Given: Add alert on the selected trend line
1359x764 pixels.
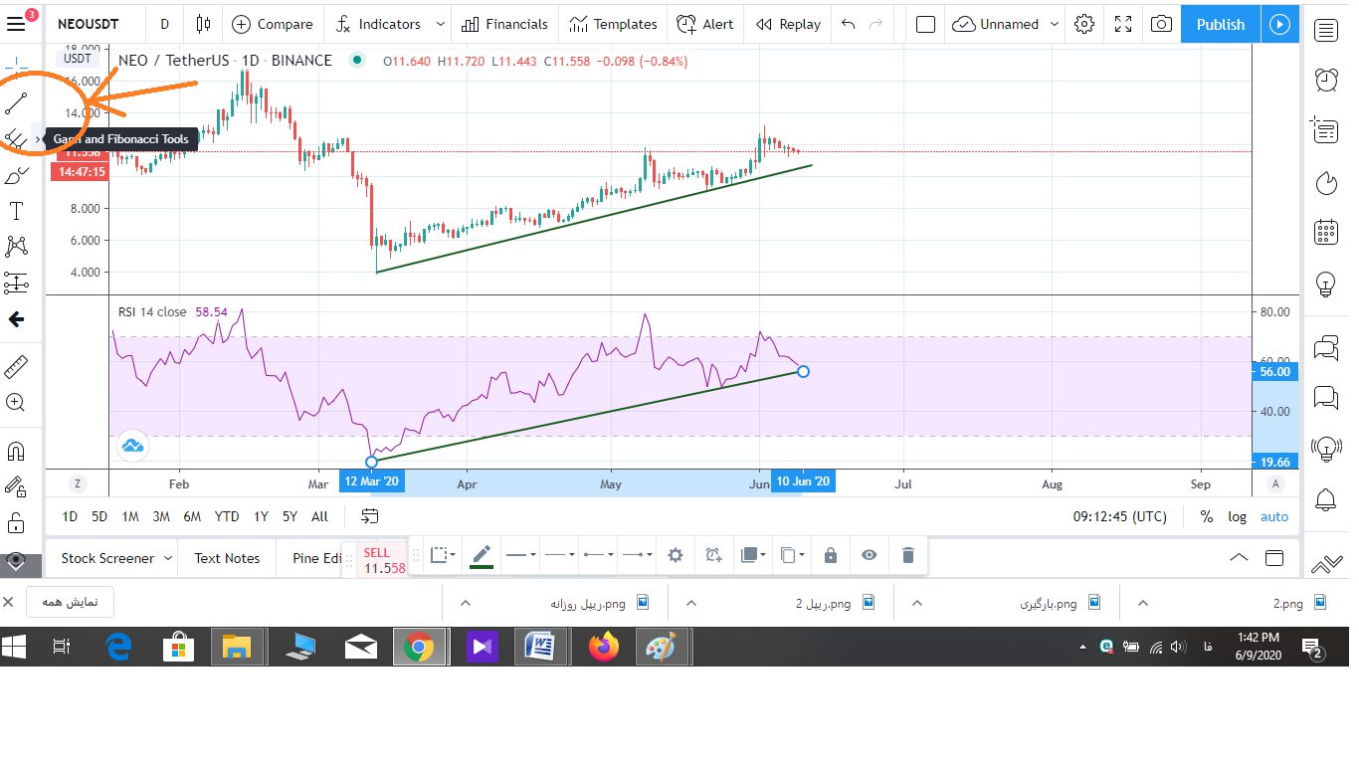Looking at the screenshot, I should (713, 555).
